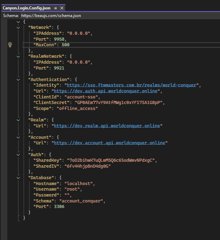
Task: Collapse the Network section
Action: [18, 27]
